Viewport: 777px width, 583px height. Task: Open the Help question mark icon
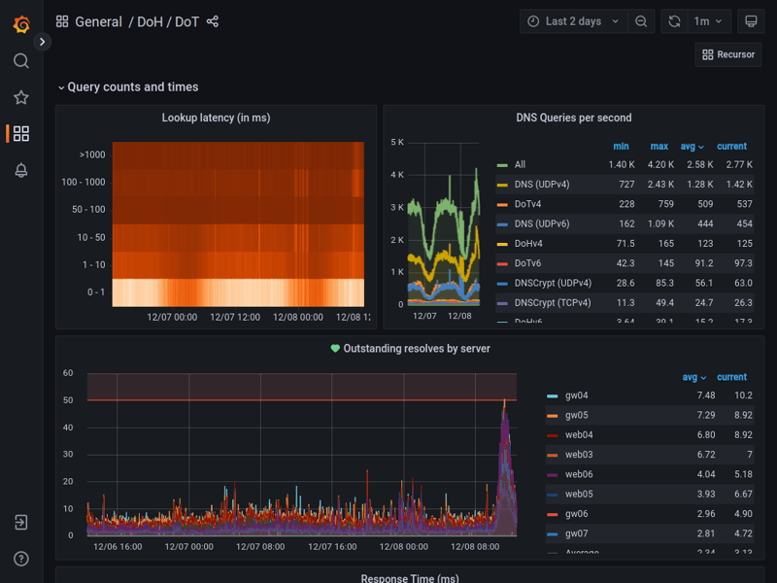pos(21,559)
